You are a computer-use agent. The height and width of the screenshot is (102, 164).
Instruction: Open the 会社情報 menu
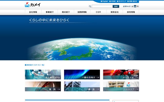click(x=33, y=12)
